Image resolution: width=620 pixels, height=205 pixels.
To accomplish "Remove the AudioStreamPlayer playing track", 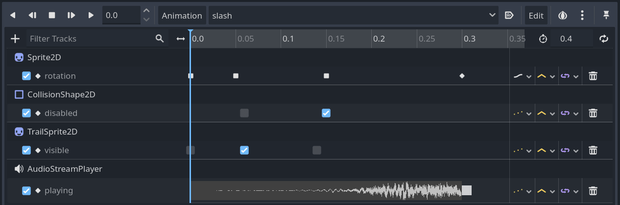I will pos(593,190).
